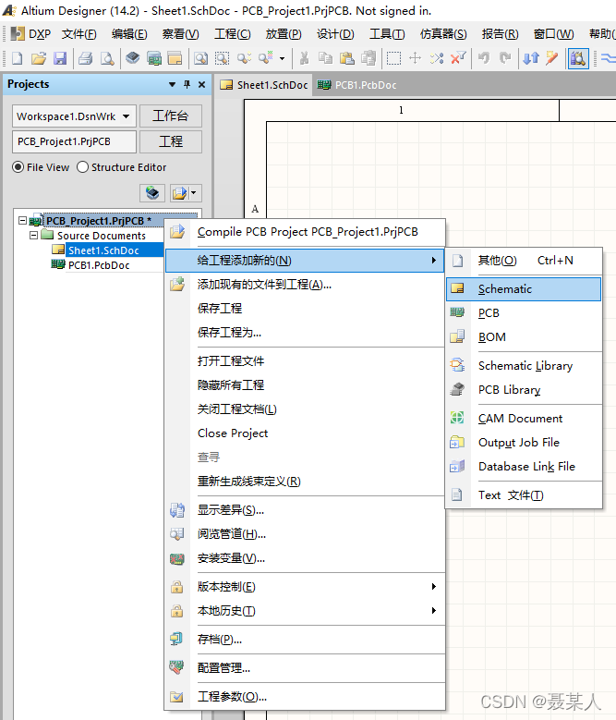Screen dimensions: 616x720
Task: Click the Deselect all icon
Action: click(437, 58)
